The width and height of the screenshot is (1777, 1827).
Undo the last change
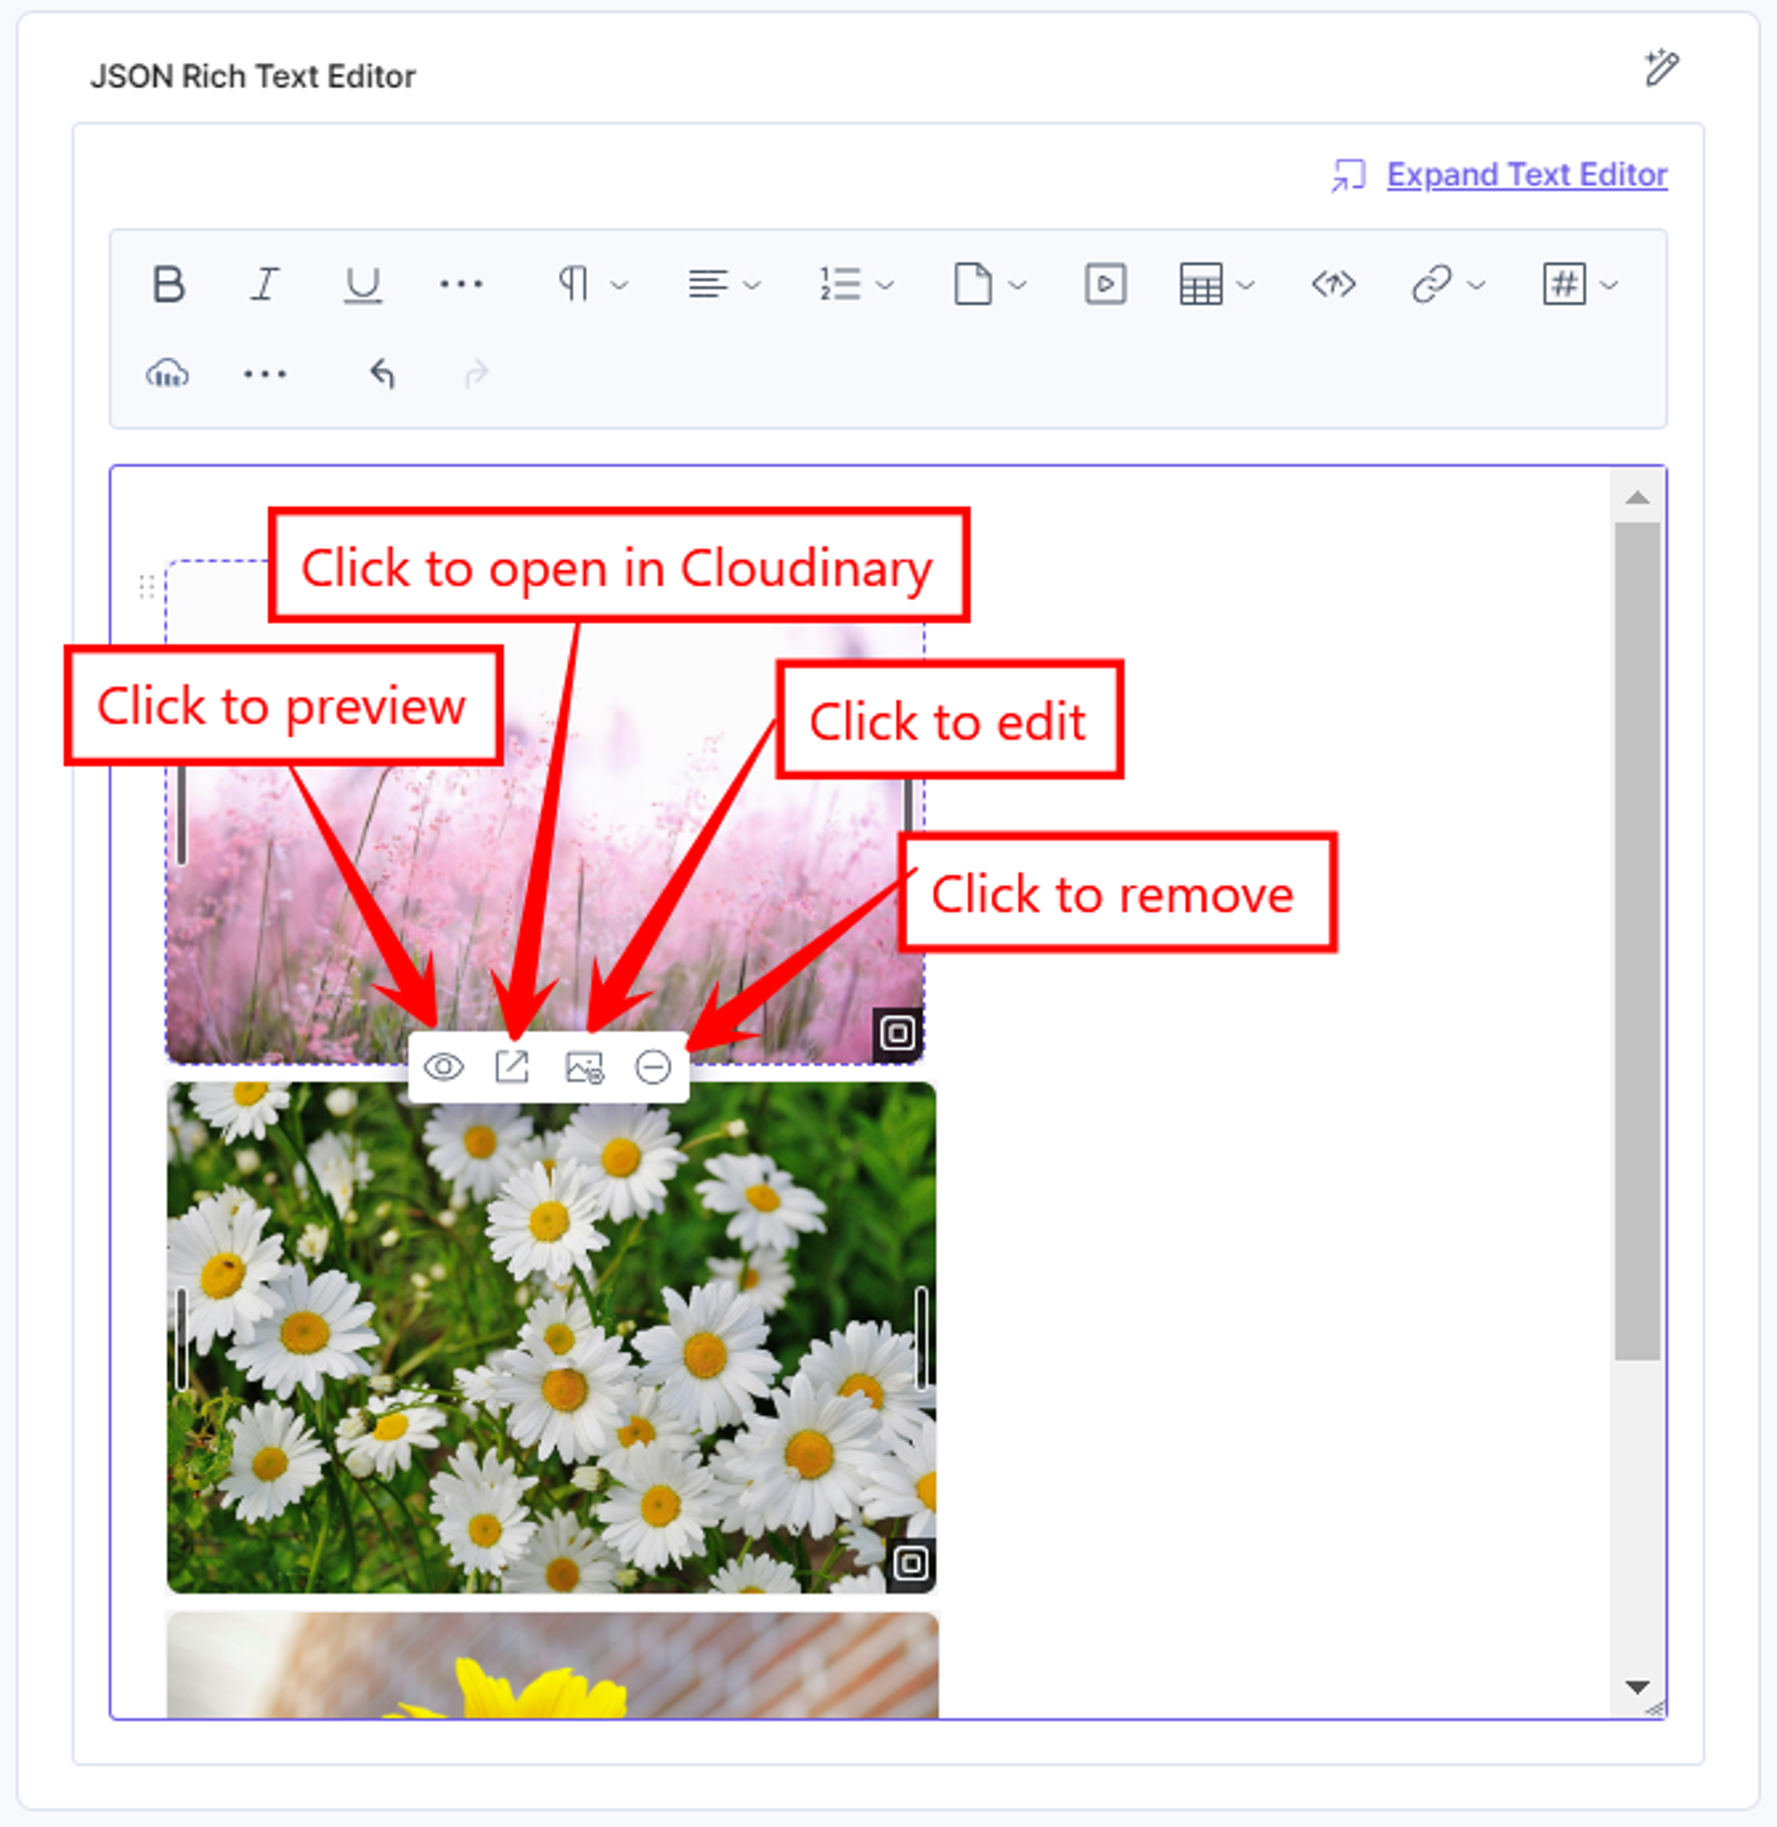click(x=383, y=374)
